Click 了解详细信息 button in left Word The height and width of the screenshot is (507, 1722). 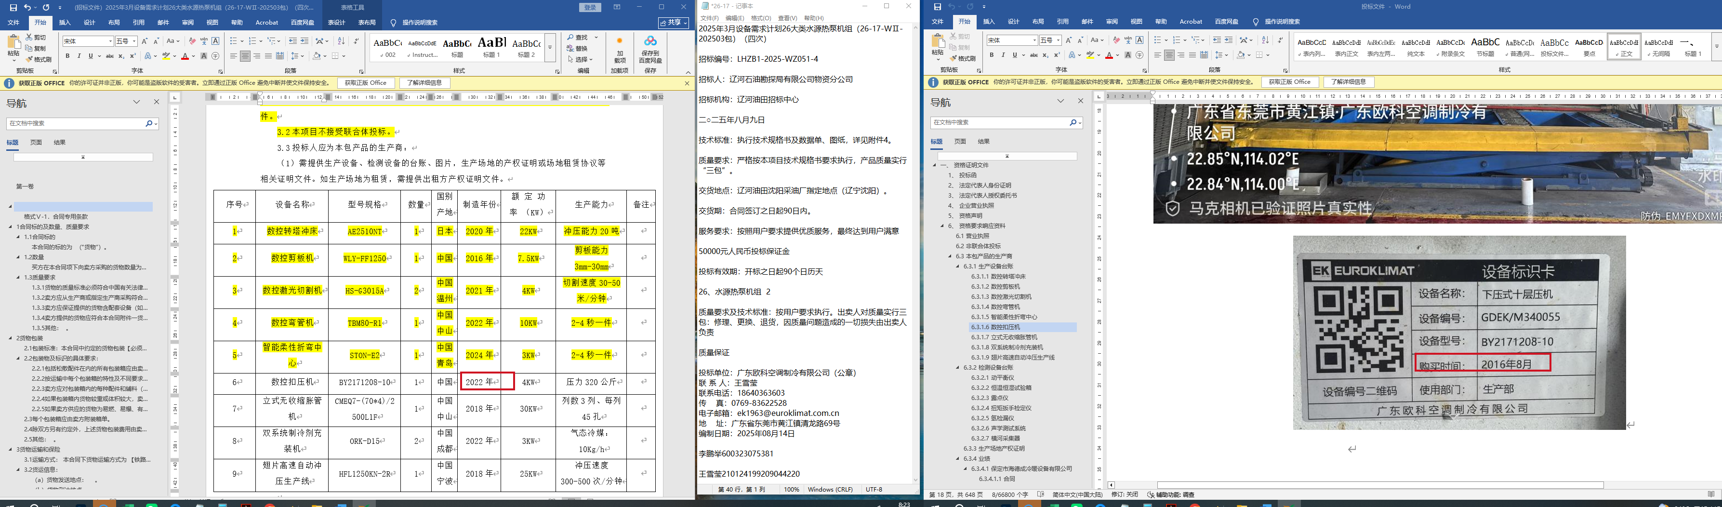click(424, 83)
